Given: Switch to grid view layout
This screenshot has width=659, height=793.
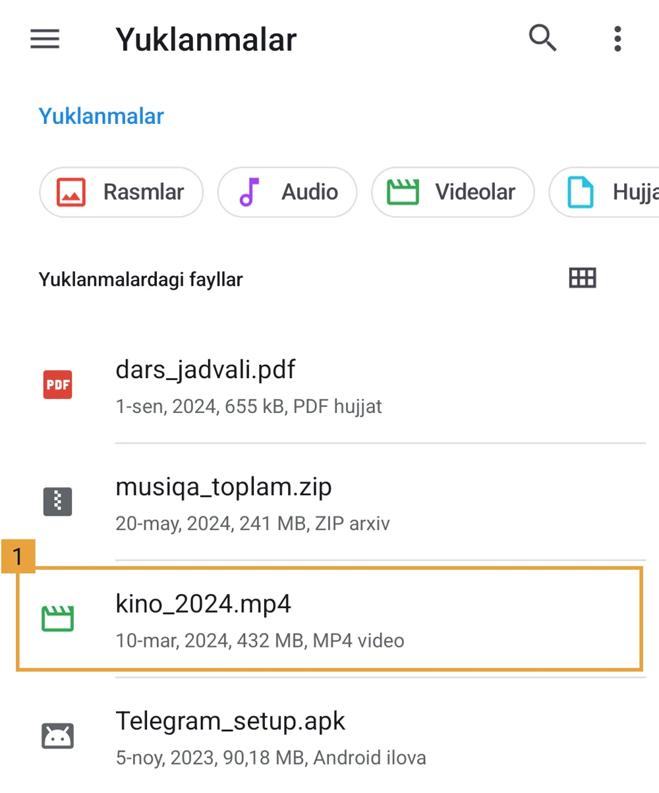Looking at the screenshot, I should [x=583, y=279].
